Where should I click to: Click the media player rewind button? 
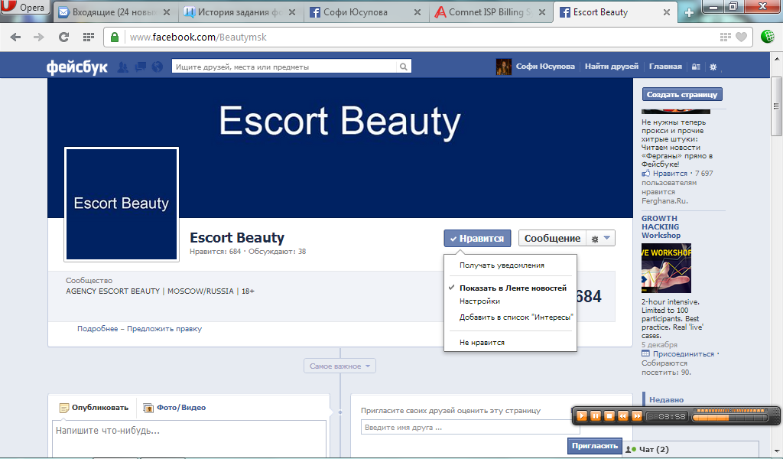[622, 415]
